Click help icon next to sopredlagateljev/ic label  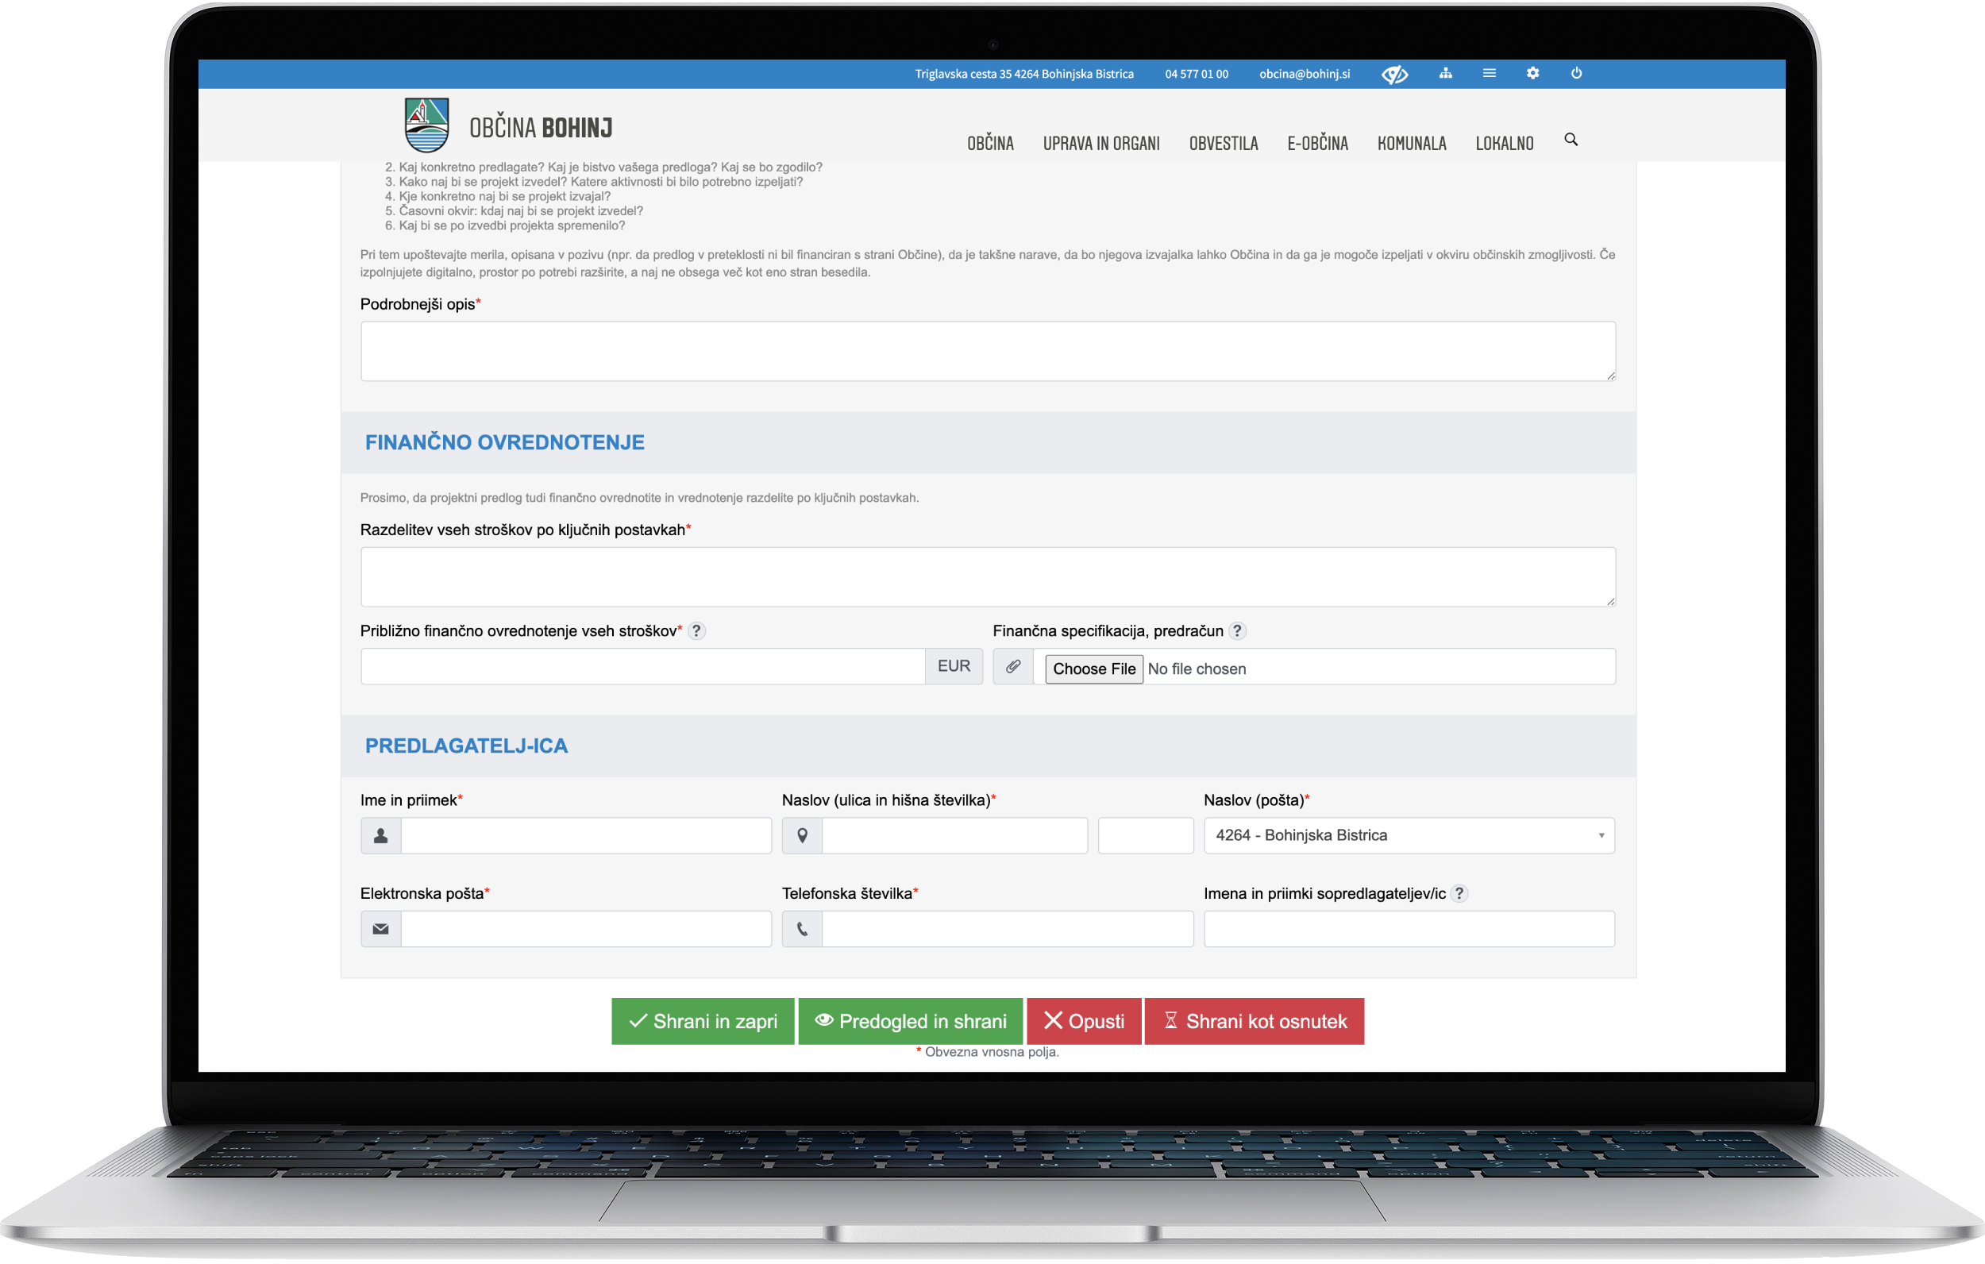click(x=1459, y=894)
